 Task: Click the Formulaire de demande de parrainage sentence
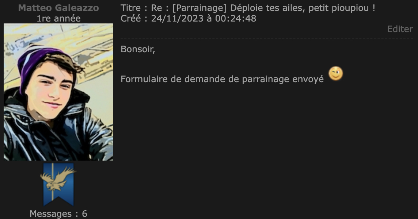pyautogui.click(x=222, y=79)
